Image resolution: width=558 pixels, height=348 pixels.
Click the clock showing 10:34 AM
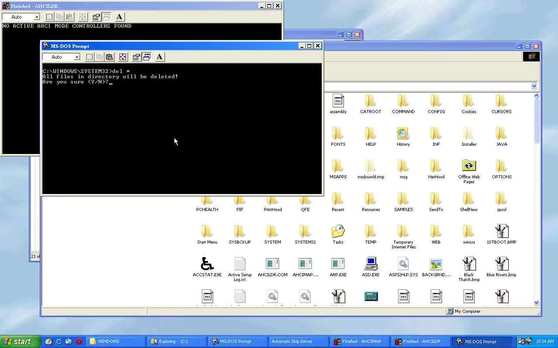pyautogui.click(x=544, y=341)
